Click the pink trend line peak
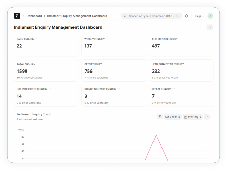Screen dimensions: 227x170 click(x=156, y=135)
